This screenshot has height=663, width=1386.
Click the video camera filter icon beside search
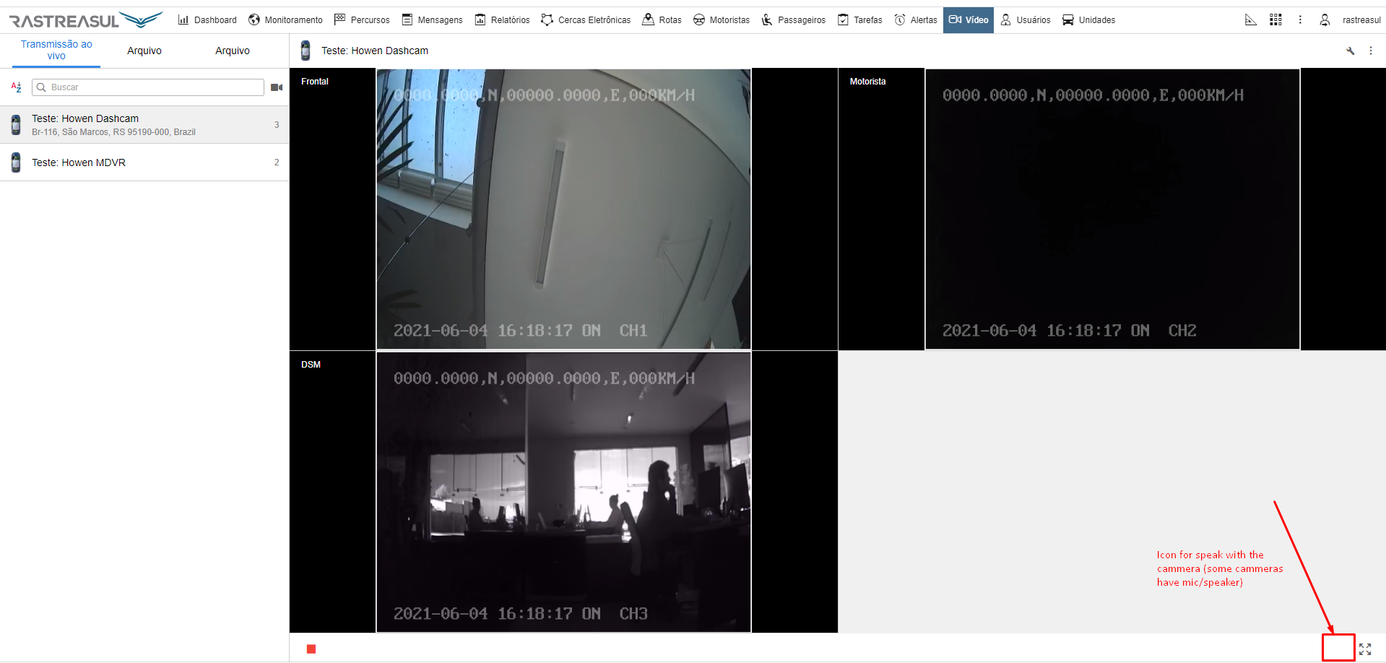(277, 87)
